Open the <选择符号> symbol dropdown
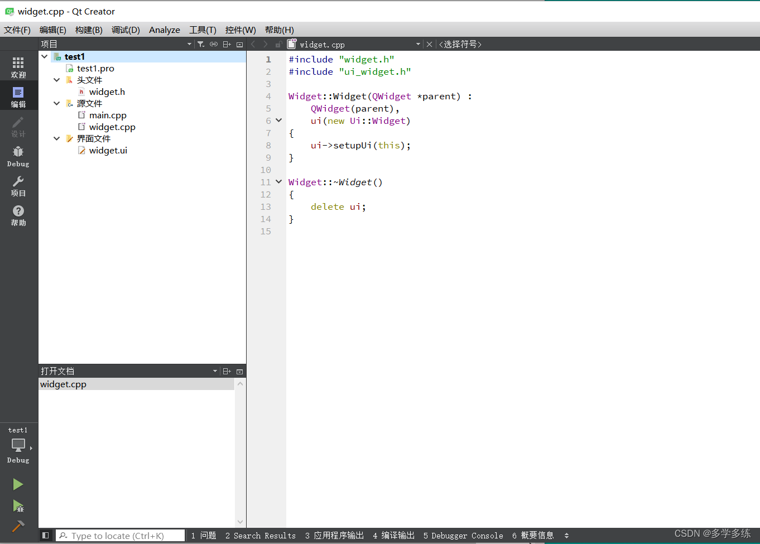Screen dimensions: 760x544 click(460, 44)
